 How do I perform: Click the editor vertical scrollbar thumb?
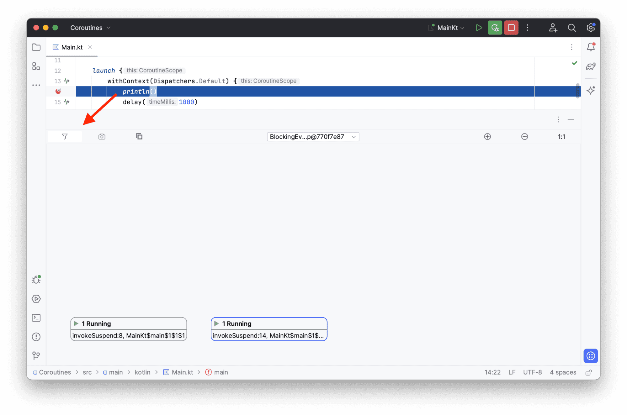pos(577,91)
